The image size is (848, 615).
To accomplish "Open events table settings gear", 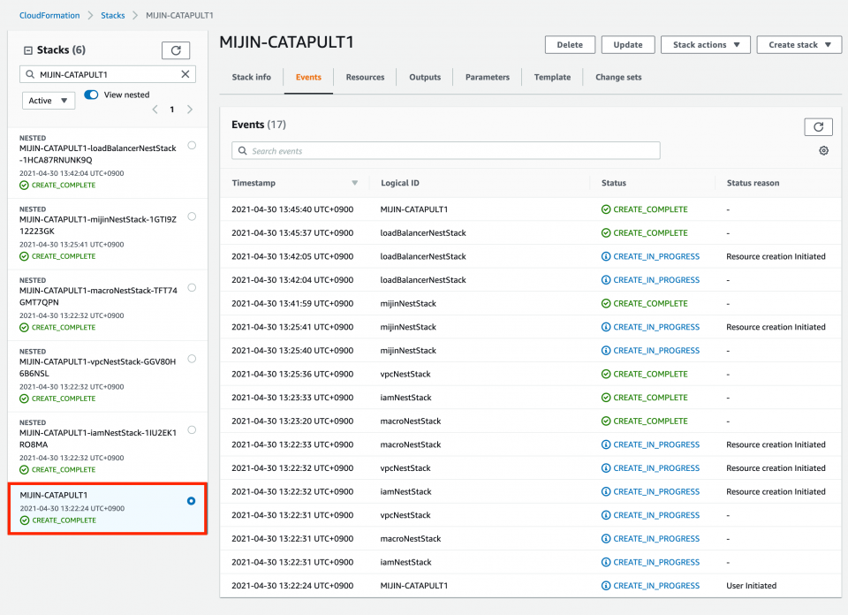I will 823,150.
